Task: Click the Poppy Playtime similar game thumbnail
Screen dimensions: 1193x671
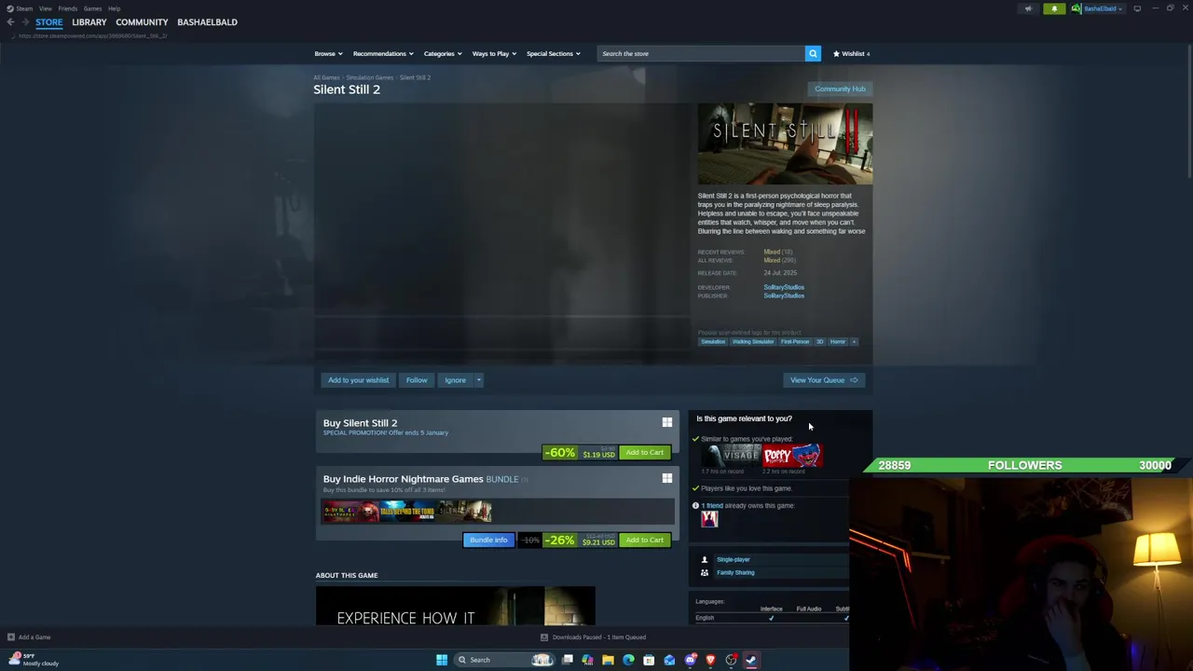Action: pos(792,456)
